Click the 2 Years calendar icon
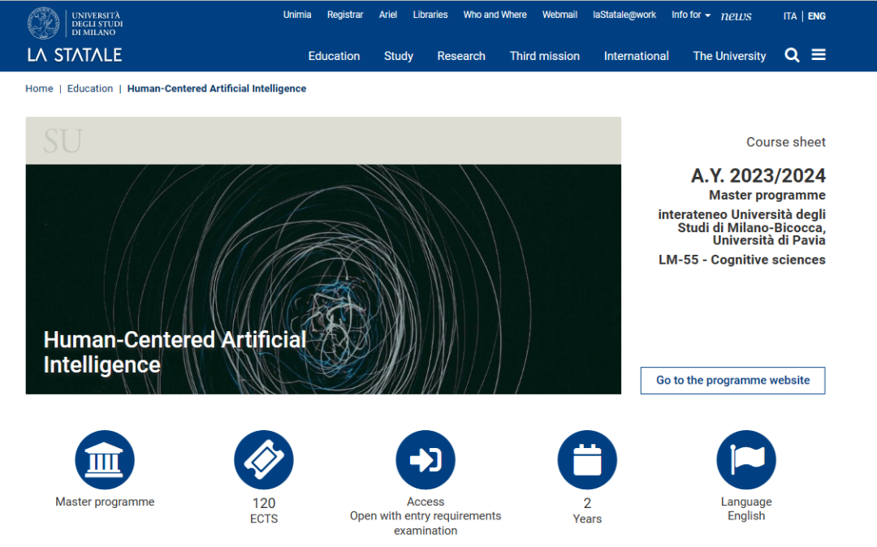Viewport: 877px width, 547px height. pos(587,460)
